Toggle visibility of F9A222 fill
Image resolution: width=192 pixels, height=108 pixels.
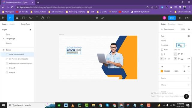tap(184, 71)
